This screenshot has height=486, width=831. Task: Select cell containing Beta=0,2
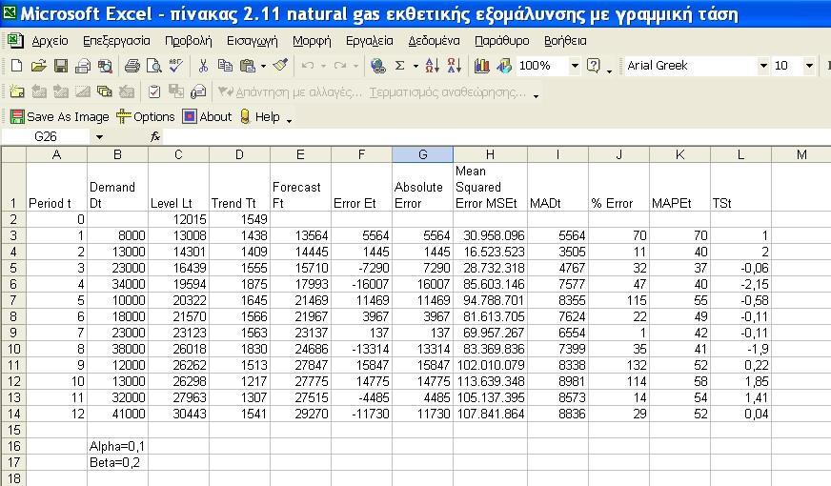click(117, 463)
